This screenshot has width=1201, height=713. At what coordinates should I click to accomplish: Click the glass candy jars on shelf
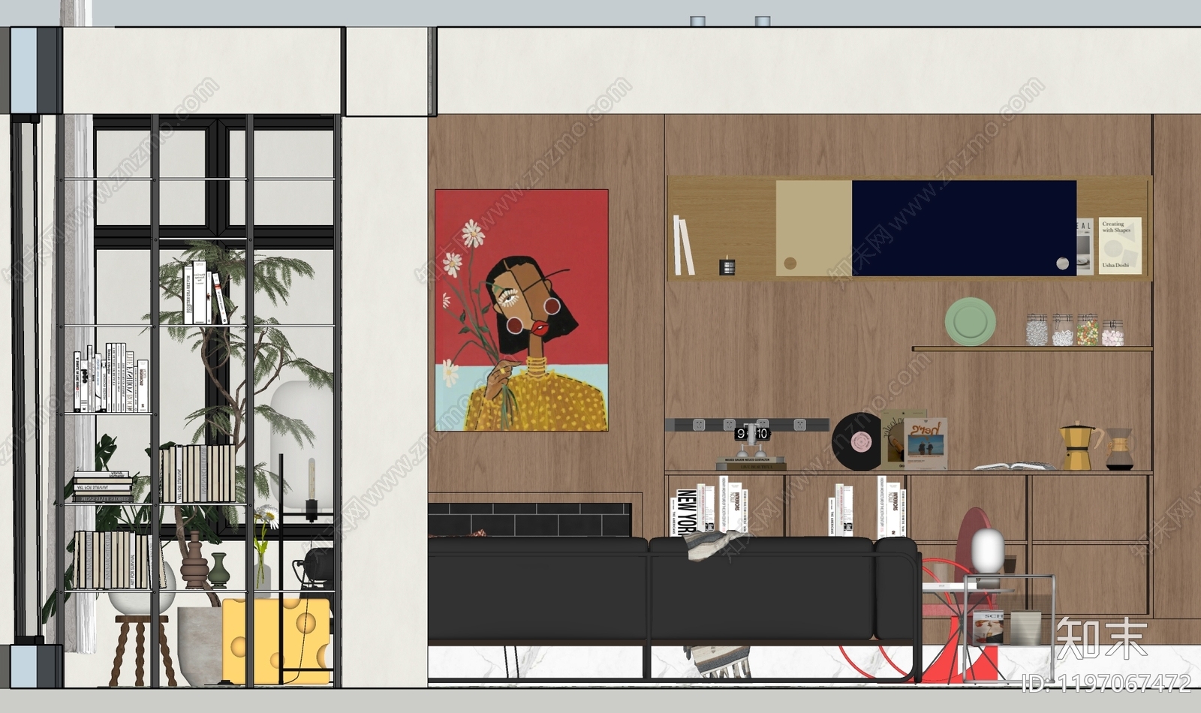pos(1074,329)
